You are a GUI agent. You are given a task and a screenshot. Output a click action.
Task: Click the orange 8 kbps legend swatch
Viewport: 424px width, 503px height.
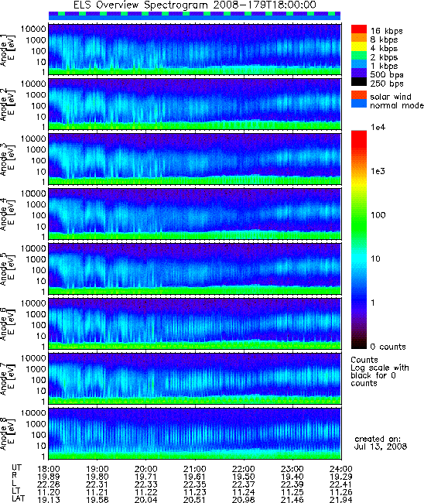pos(359,38)
